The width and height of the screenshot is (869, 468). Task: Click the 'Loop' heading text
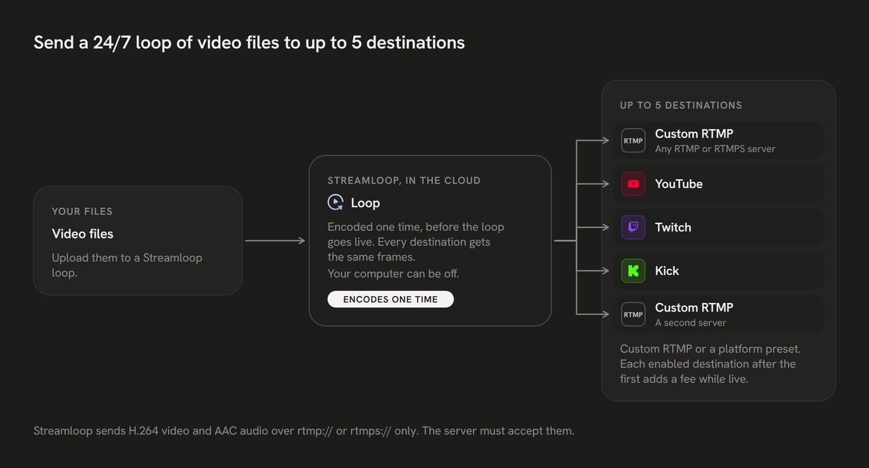(x=365, y=203)
